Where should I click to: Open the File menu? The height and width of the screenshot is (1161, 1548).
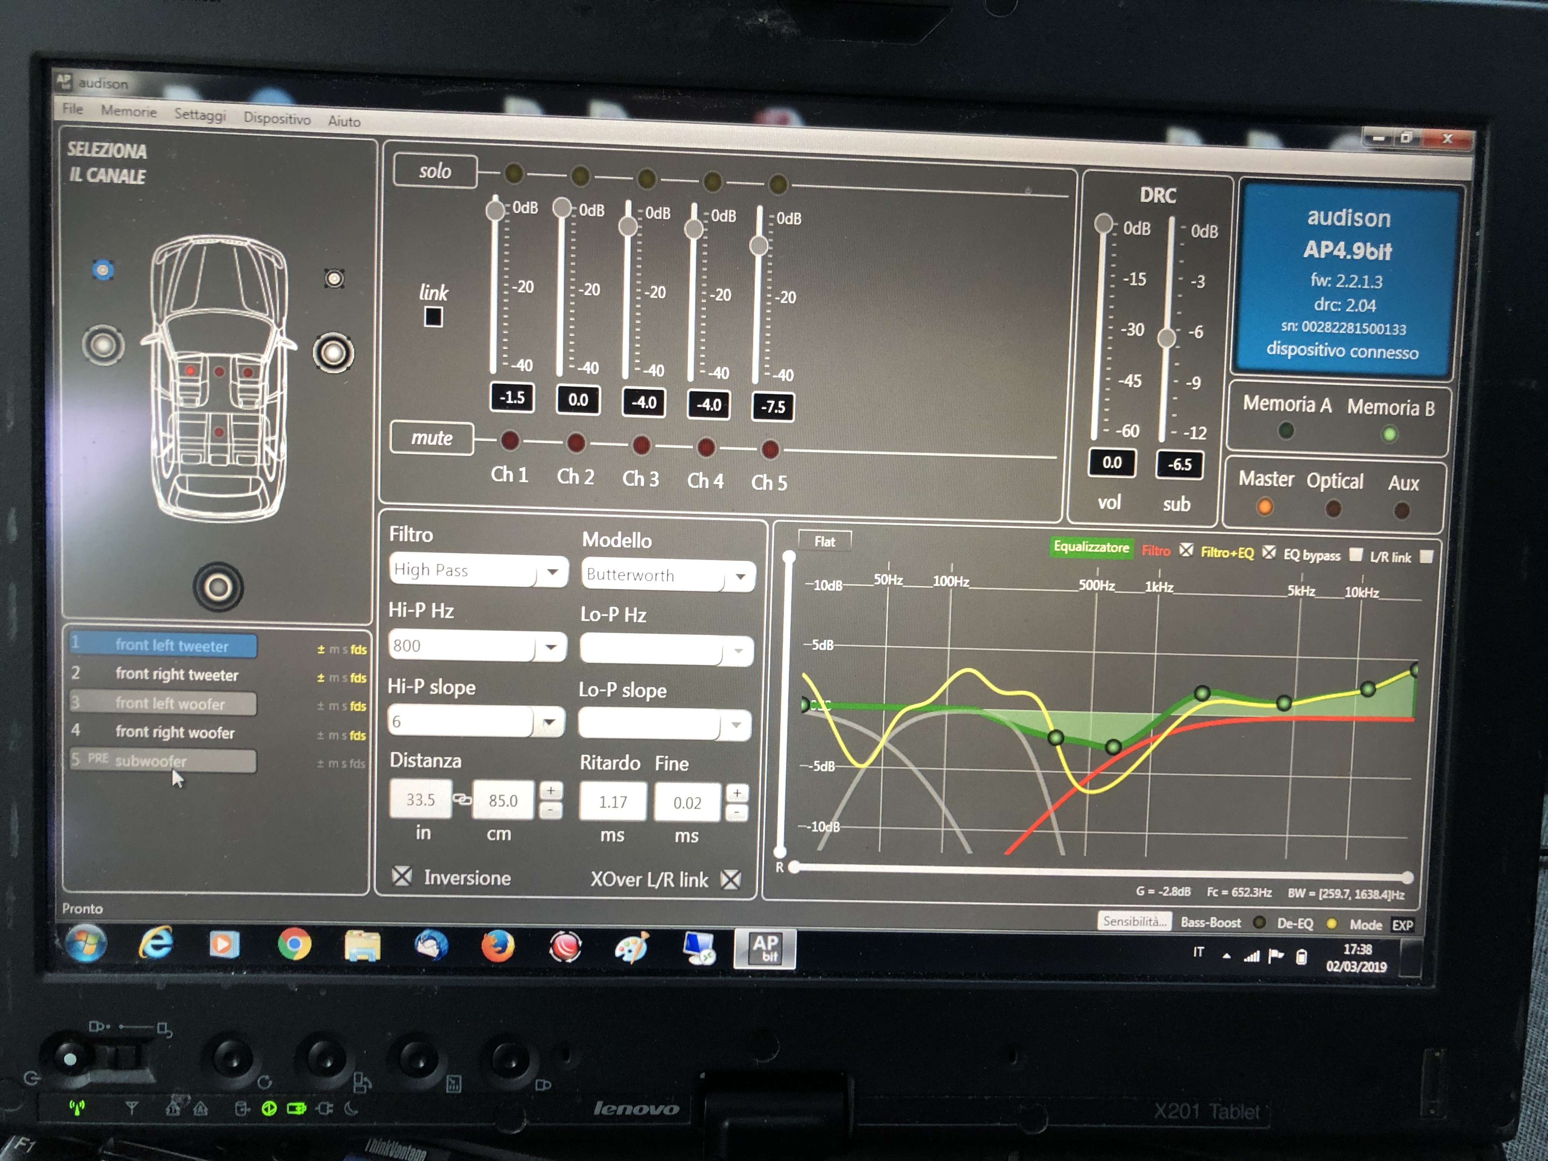73,109
